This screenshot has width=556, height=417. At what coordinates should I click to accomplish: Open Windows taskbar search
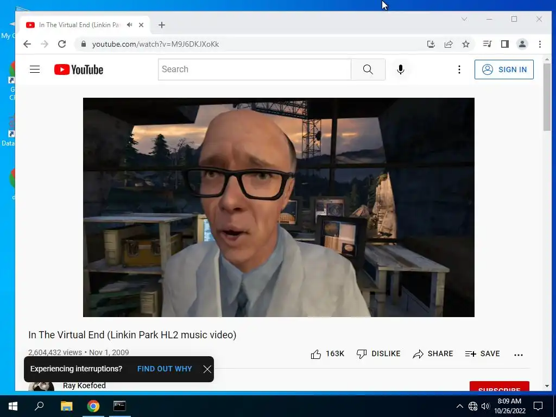click(x=39, y=406)
